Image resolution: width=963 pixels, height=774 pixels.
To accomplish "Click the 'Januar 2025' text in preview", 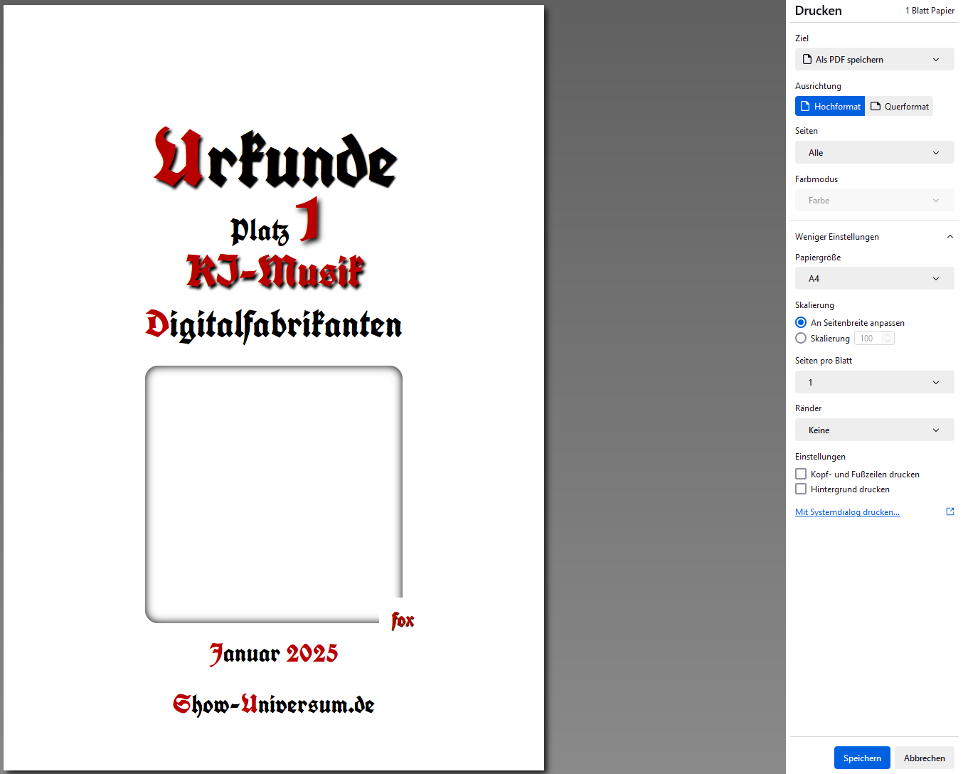I will click(274, 654).
